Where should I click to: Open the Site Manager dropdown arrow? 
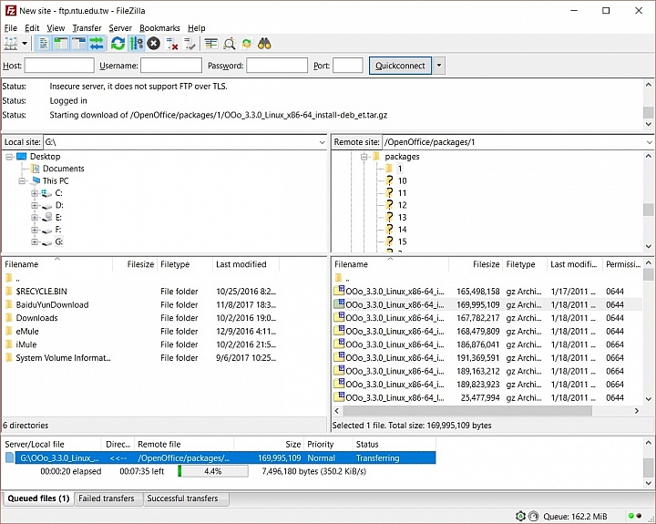[25, 44]
